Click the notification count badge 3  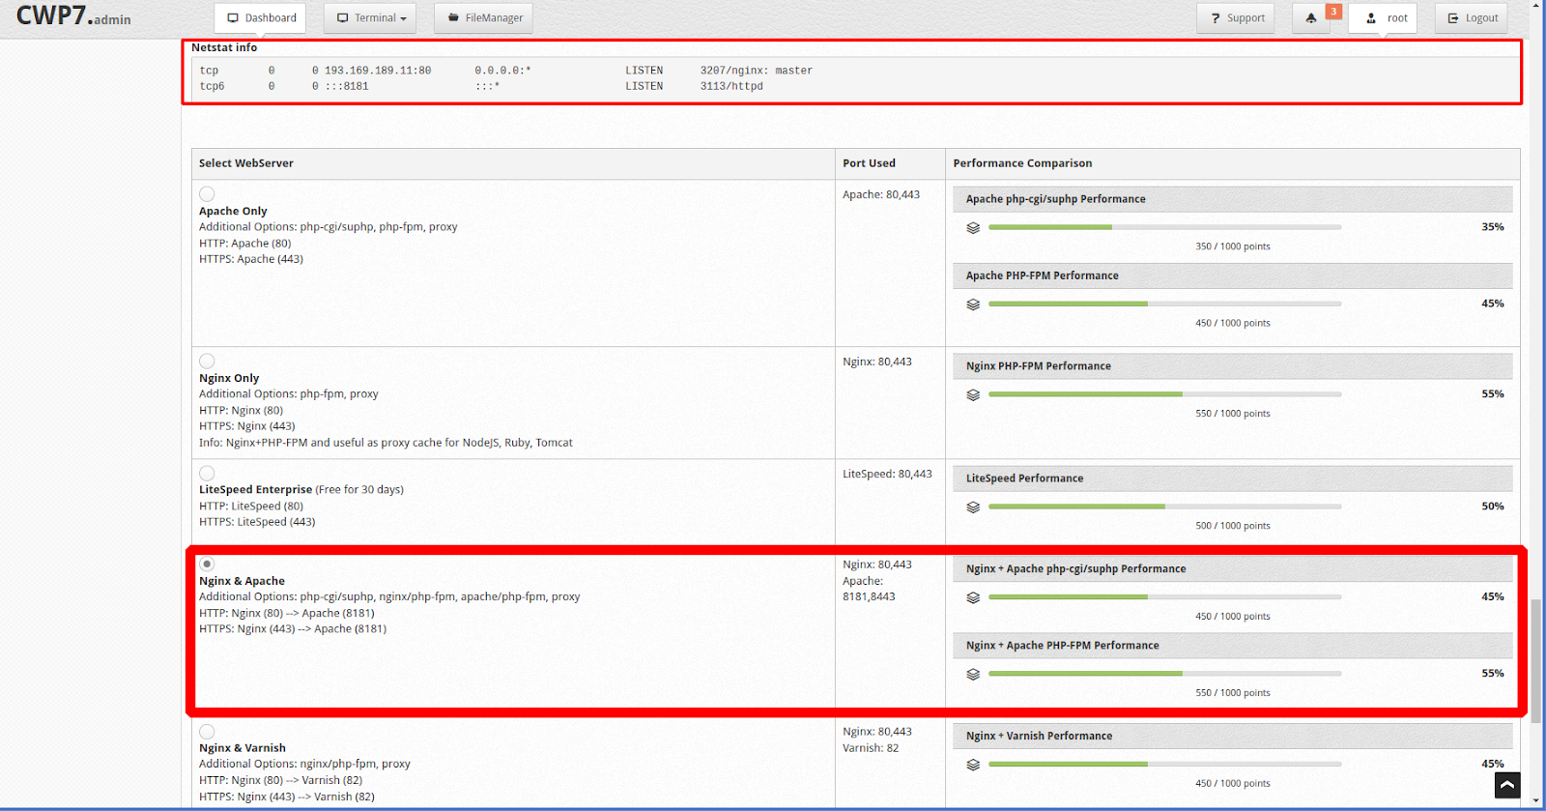[x=1333, y=12]
